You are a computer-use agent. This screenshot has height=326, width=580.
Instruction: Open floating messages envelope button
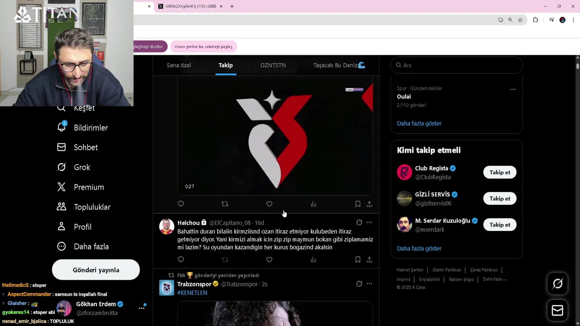point(557,310)
